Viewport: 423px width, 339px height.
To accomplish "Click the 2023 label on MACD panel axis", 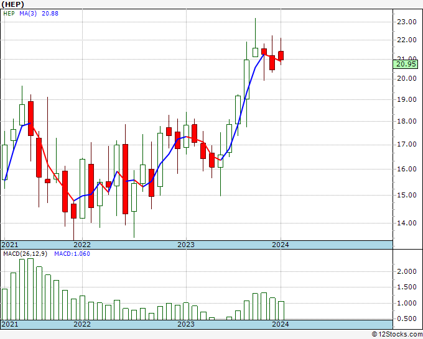I will tap(186, 324).
